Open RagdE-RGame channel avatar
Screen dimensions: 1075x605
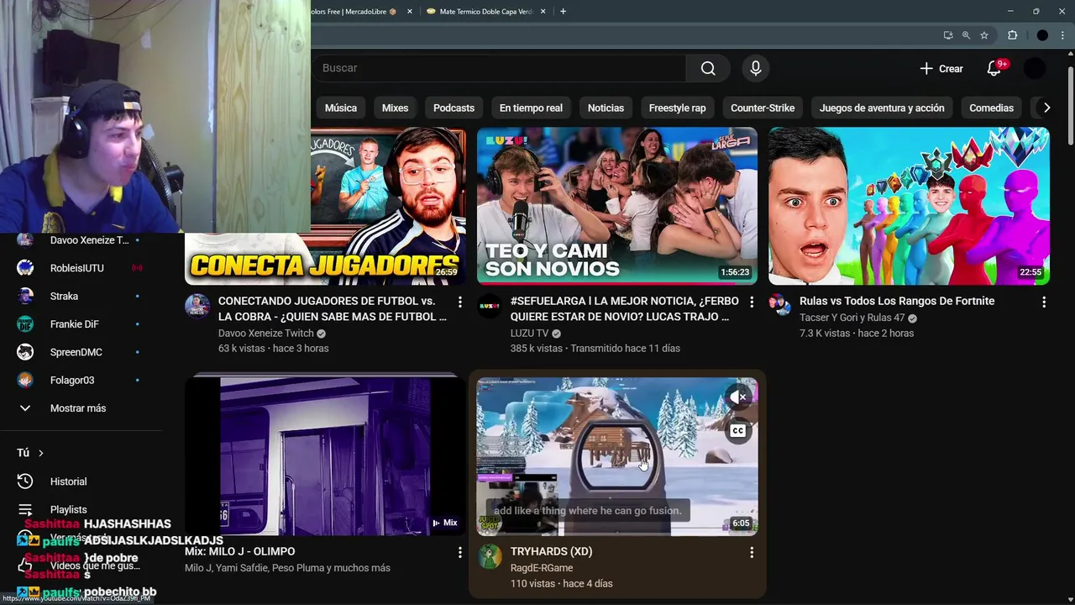coord(490,555)
